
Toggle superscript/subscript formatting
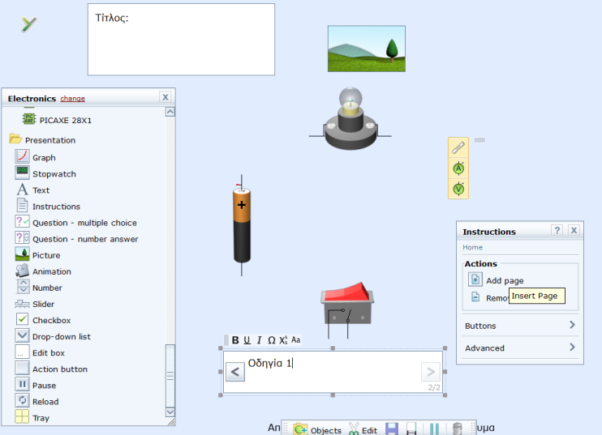tap(283, 340)
